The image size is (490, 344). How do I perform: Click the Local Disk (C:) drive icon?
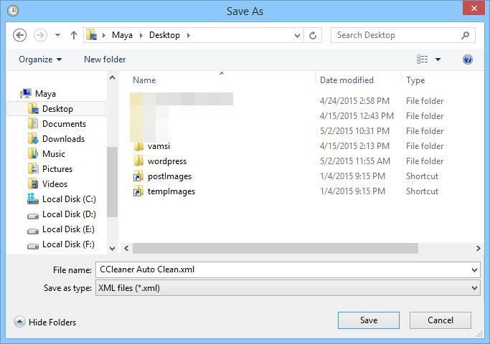coord(33,199)
